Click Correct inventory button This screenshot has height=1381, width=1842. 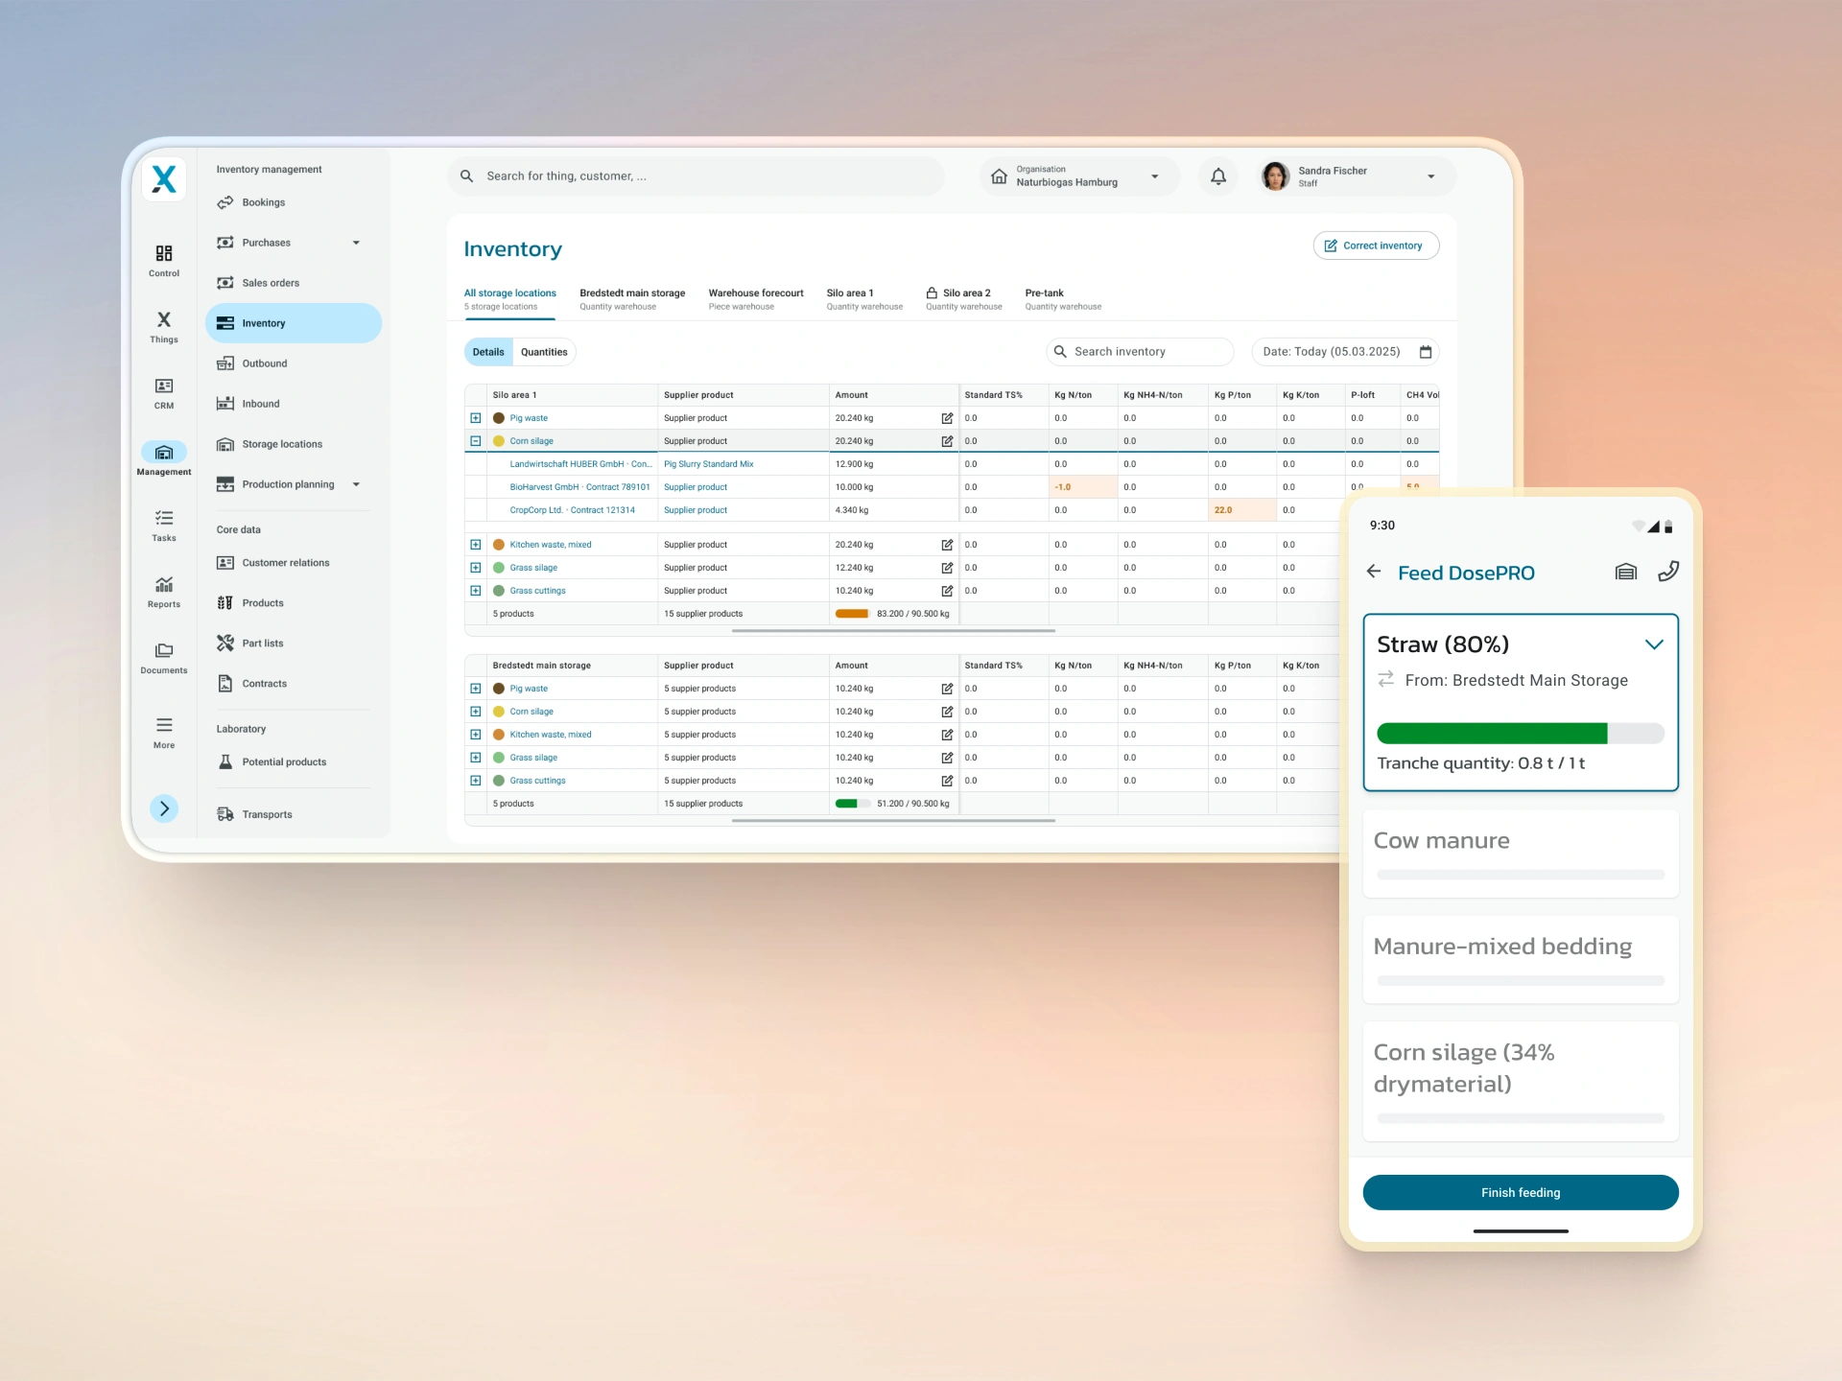(1376, 246)
